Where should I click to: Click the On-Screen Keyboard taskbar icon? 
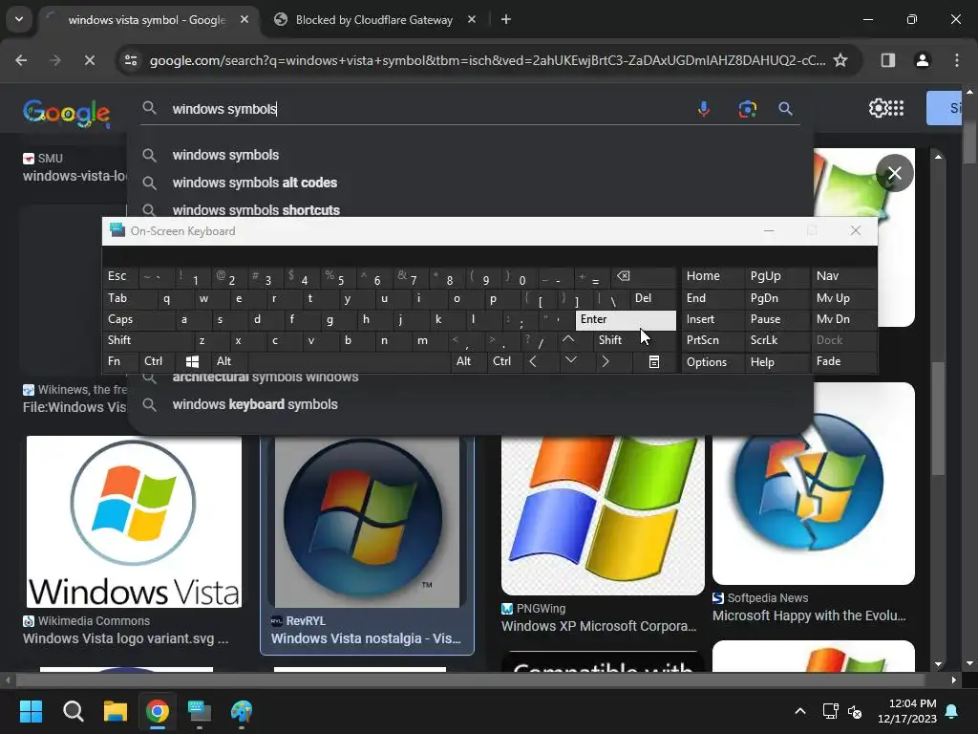[200, 711]
